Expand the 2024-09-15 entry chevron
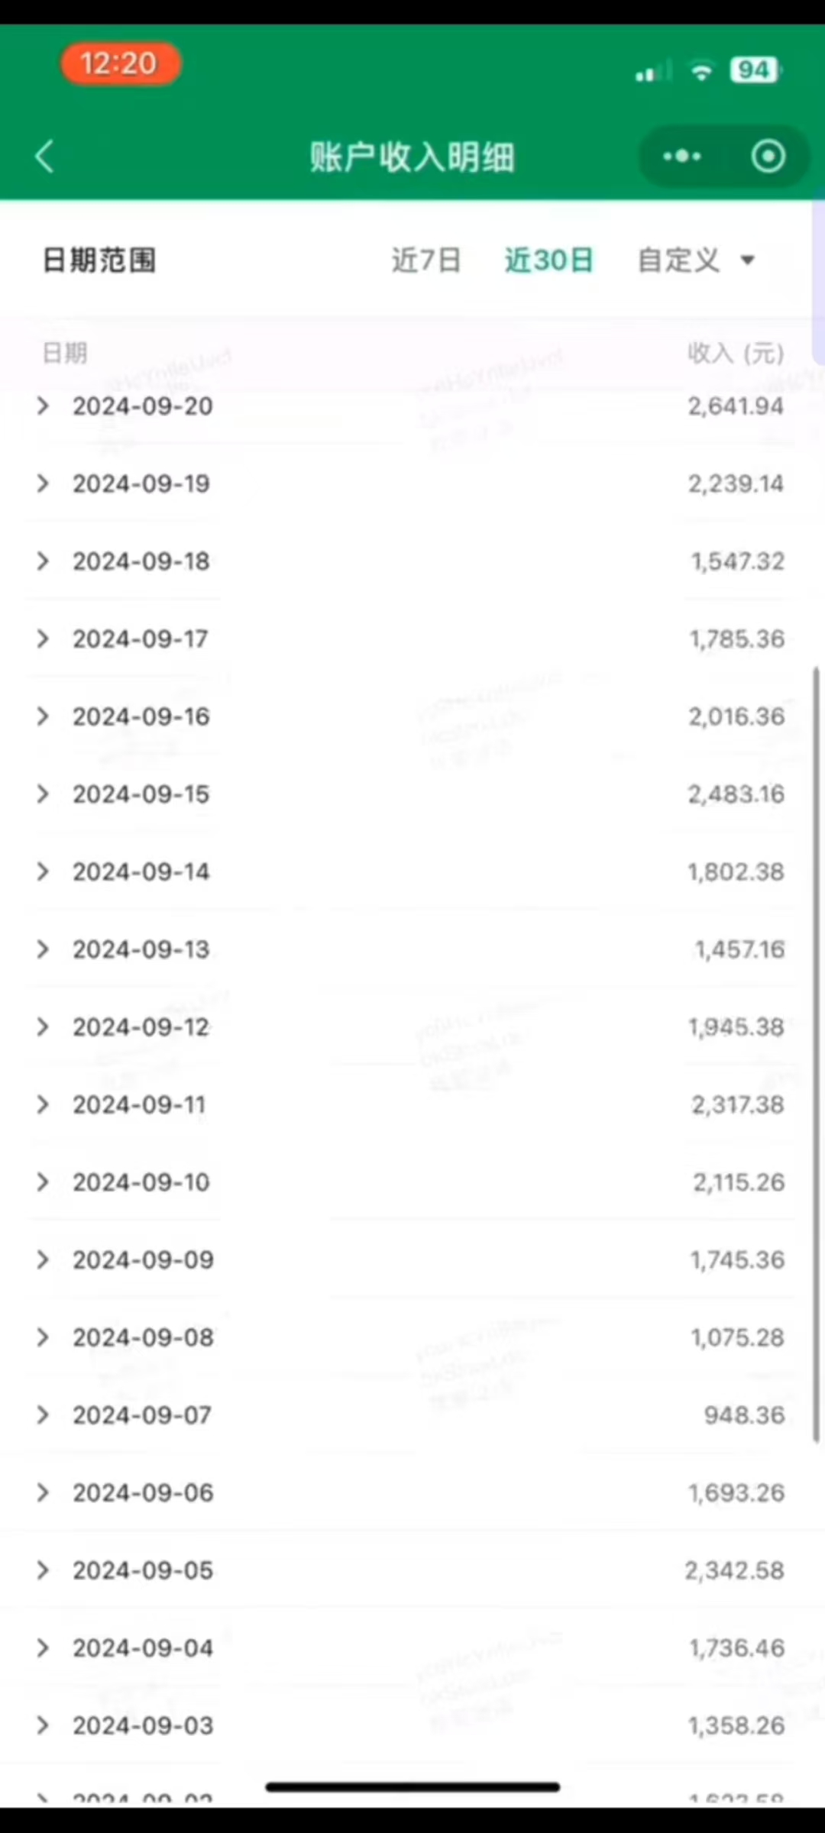This screenshot has width=825, height=1833. click(43, 794)
